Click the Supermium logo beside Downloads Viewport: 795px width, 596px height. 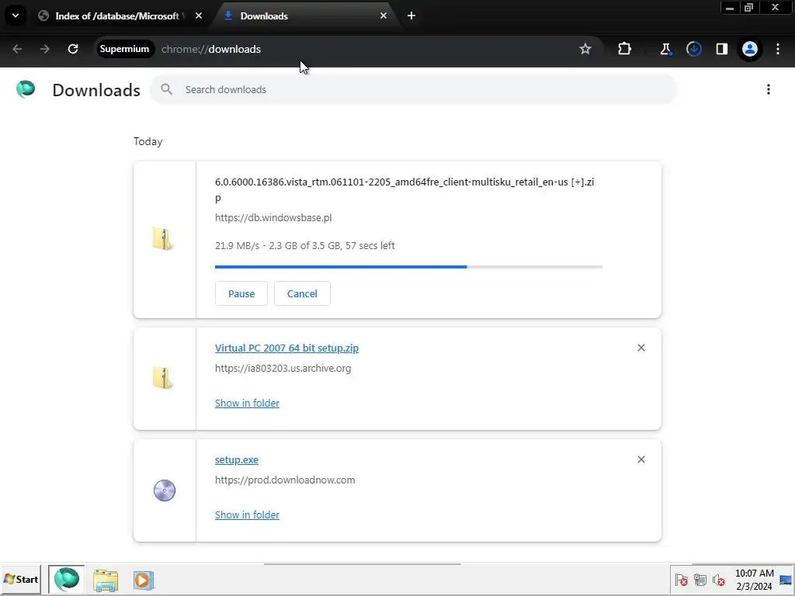click(x=26, y=89)
